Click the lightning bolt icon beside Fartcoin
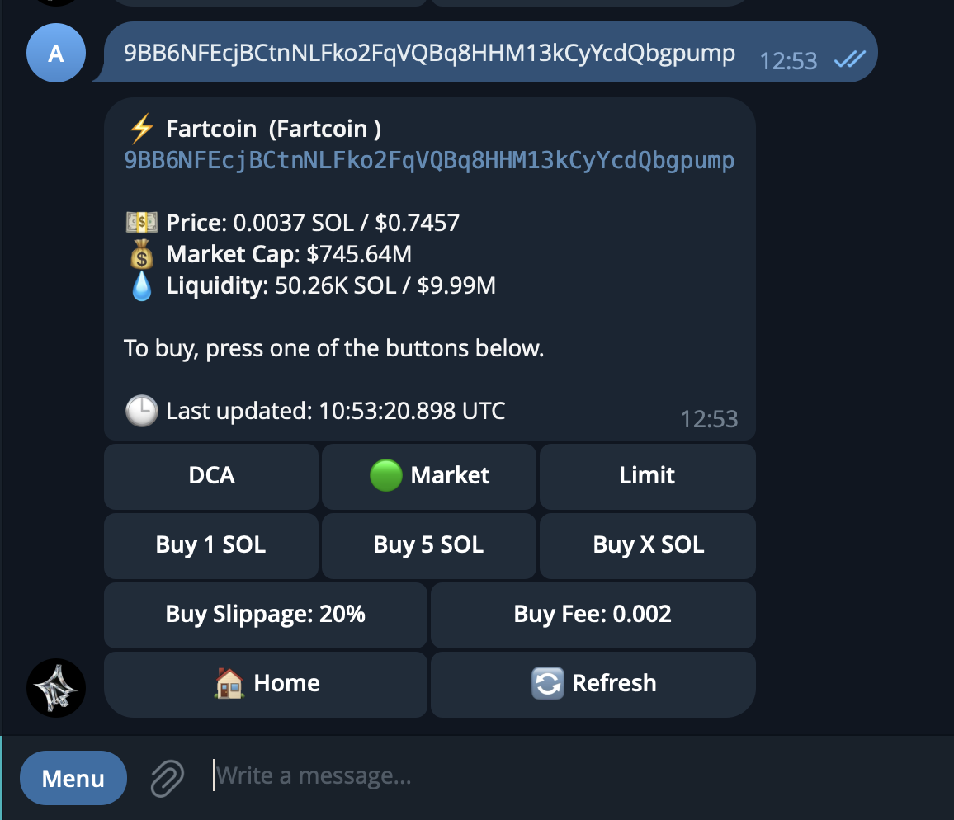The height and width of the screenshot is (820, 954). pyautogui.click(x=142, y=129)
